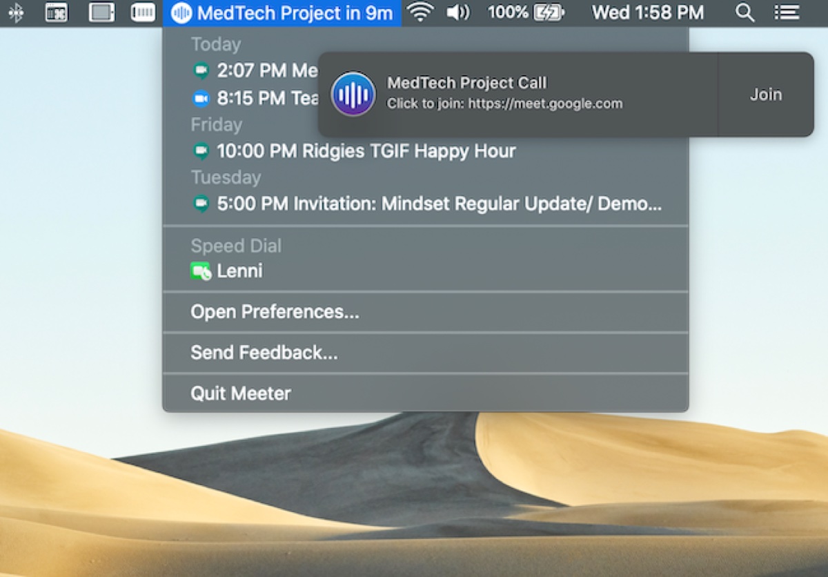Open Spotlight search from the menu bar
The width and height of the screenshot is (828, 577).
pyautogui.click(x=745, y=12)
